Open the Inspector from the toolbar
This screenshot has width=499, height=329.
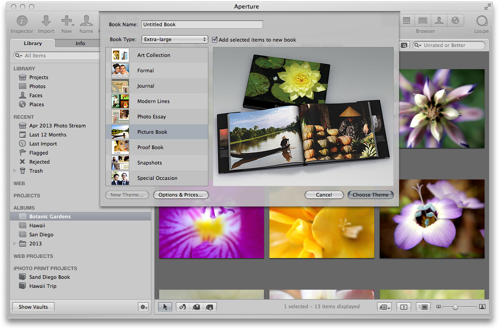click(x=22, y=21)
